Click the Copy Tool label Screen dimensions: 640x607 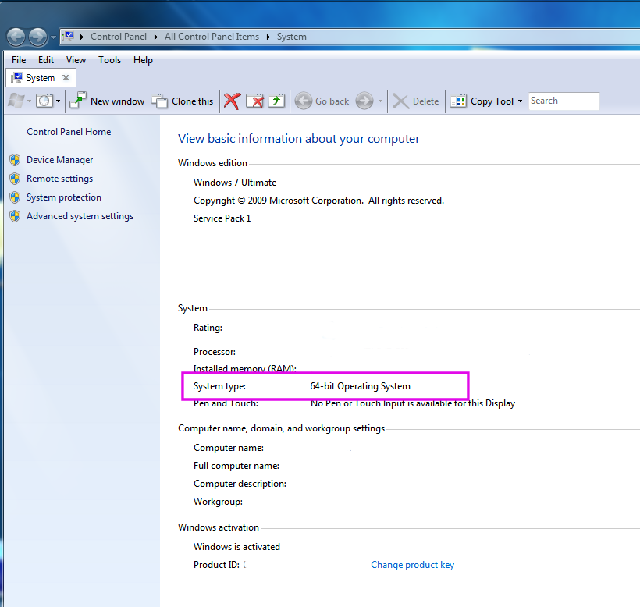(492, 101)
